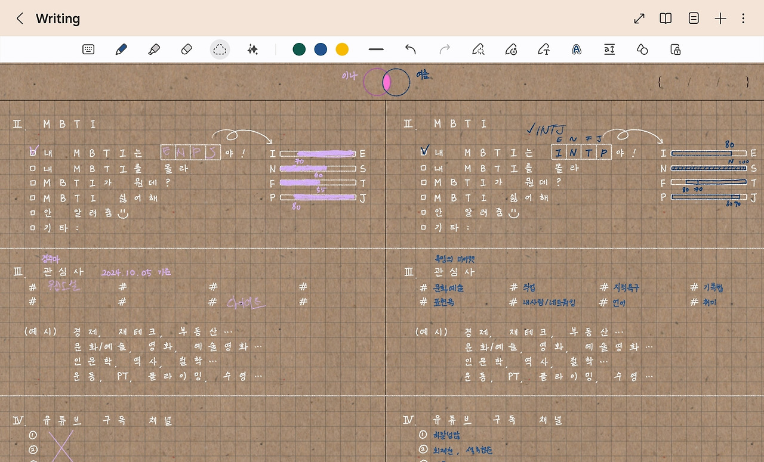Tap the '#언어' interest tag

pos(613,302)
